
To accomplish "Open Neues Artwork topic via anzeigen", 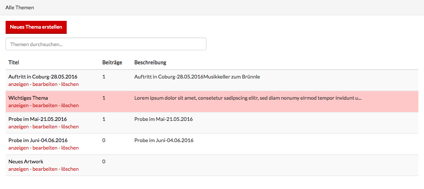I will click(x=18, y=169).
